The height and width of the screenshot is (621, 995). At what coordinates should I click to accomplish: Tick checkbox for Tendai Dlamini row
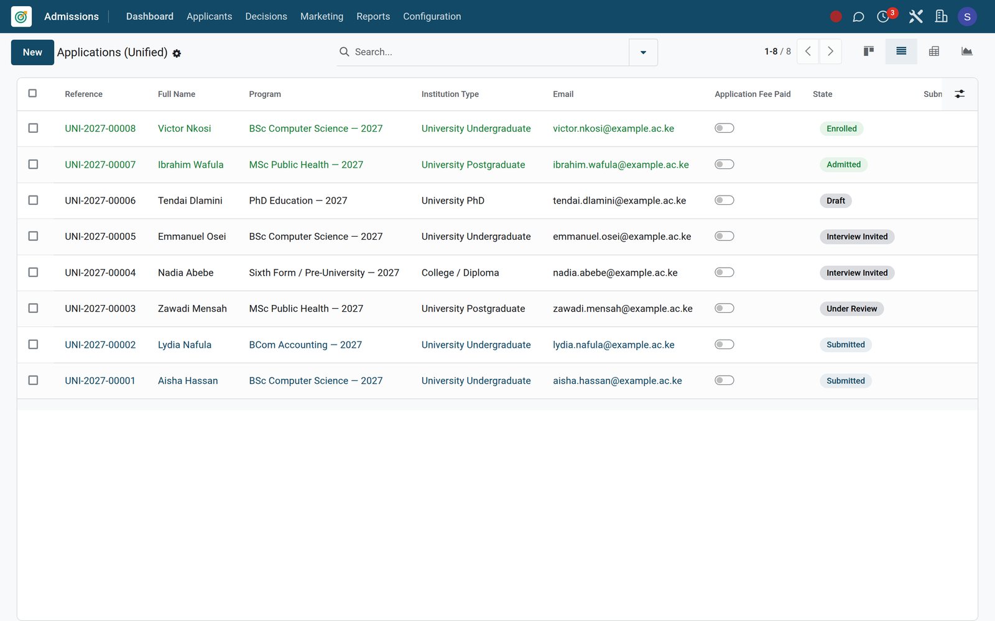[33, 200]
